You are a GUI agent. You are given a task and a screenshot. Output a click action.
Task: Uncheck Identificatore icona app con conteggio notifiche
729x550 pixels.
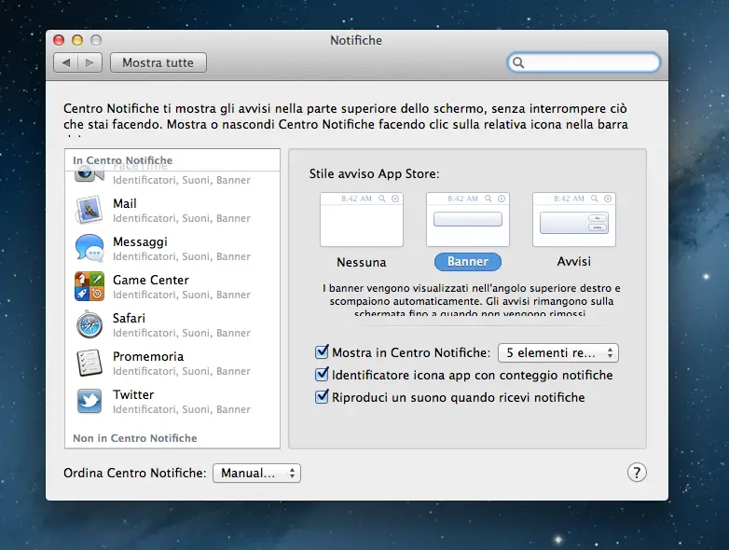click(322, 374)
